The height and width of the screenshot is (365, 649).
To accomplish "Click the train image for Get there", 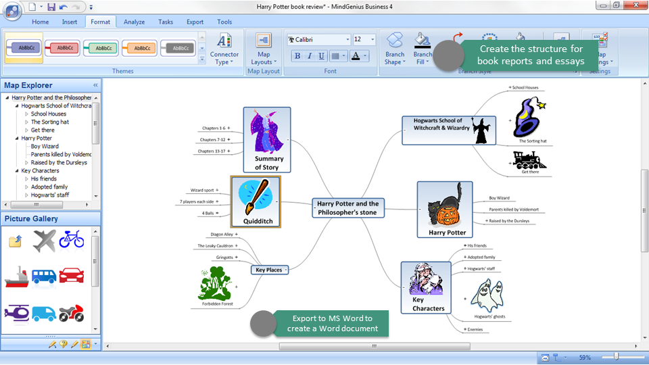I will coord(529,160).
